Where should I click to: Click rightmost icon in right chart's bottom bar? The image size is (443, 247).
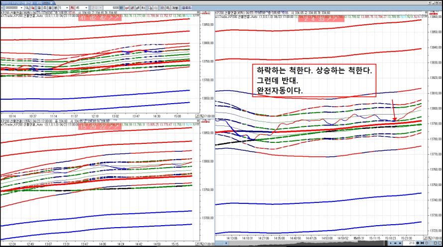[x=440, y=243]
